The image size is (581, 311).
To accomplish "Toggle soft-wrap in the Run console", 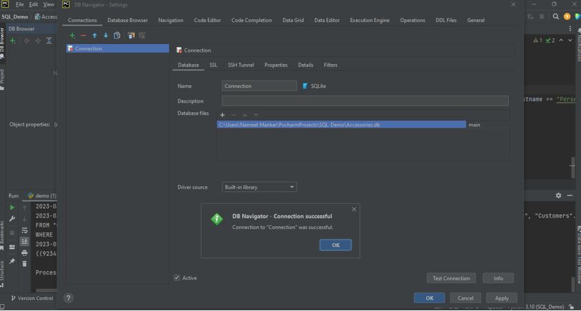I will (25, 230).
